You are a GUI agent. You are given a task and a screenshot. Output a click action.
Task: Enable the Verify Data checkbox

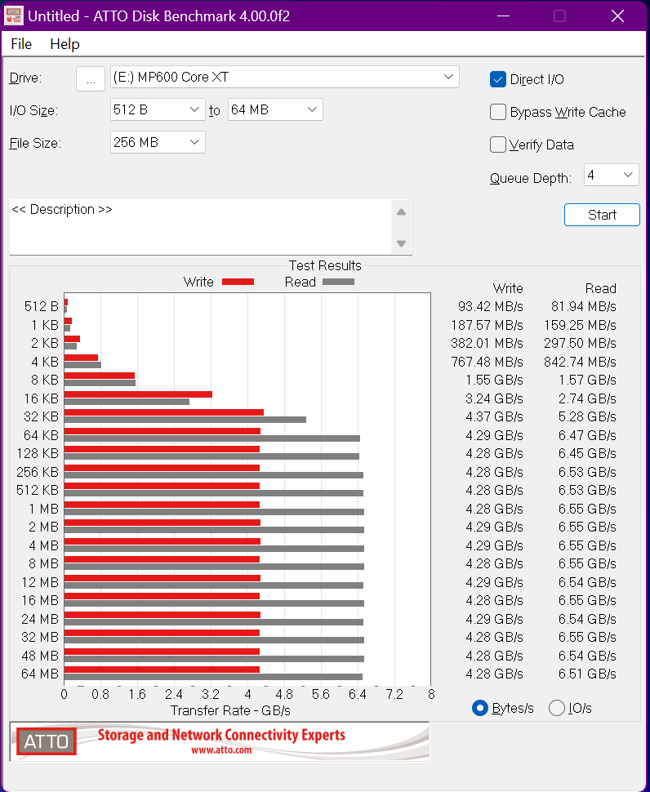tap(498, 145)
